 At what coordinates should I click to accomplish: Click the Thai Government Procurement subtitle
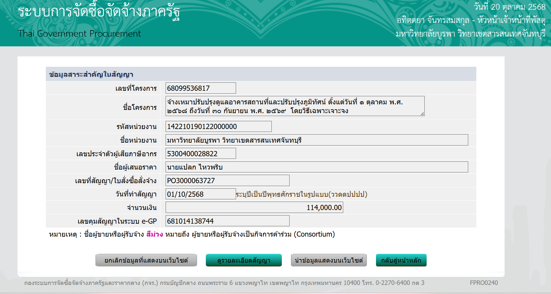click(x=79, y=34)
